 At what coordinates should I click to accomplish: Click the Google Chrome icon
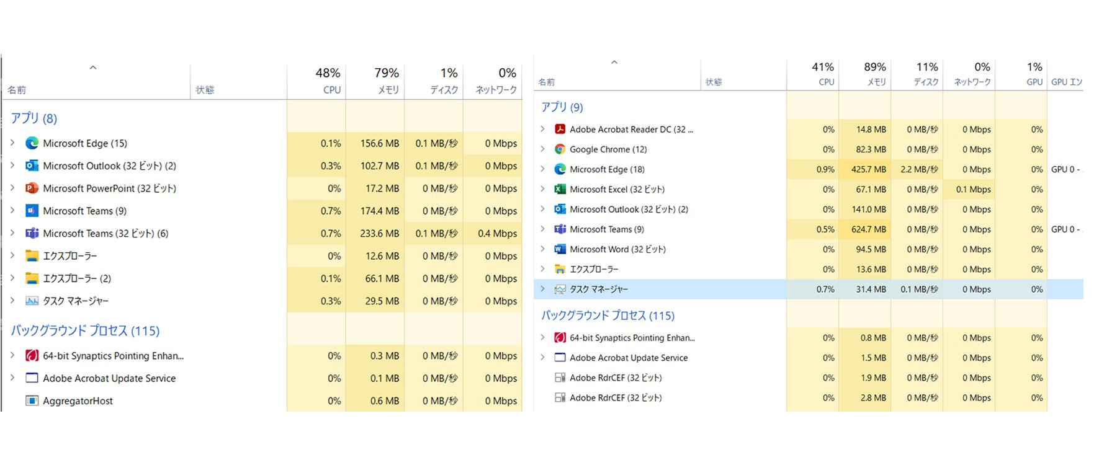[x=560, y=149]
